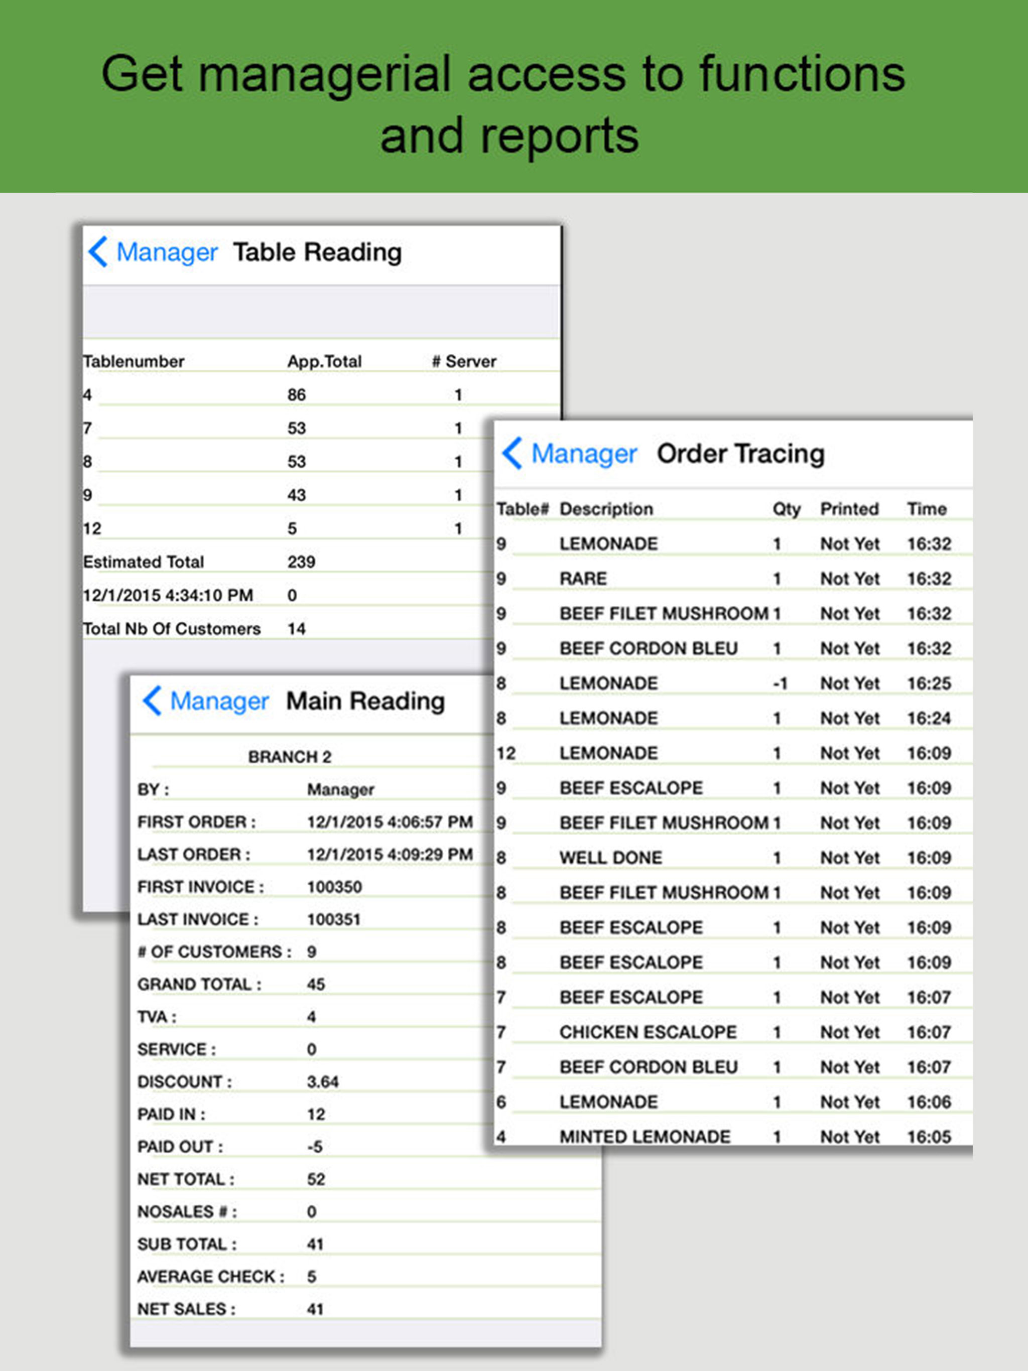
Task: Select Order Tracing title
Action: pyautogui.click(x=741, y=454)
